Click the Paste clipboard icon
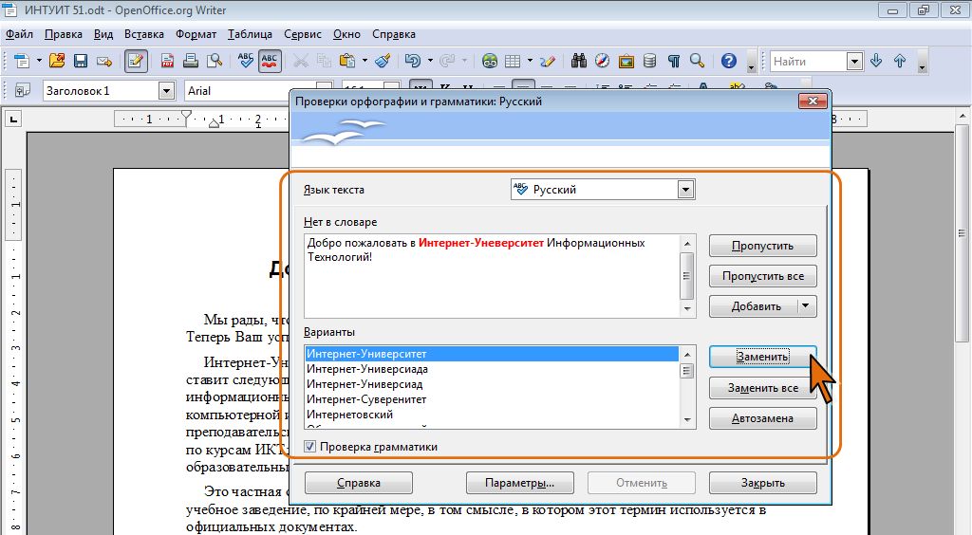The image size is (972, 535). (347, 61)
